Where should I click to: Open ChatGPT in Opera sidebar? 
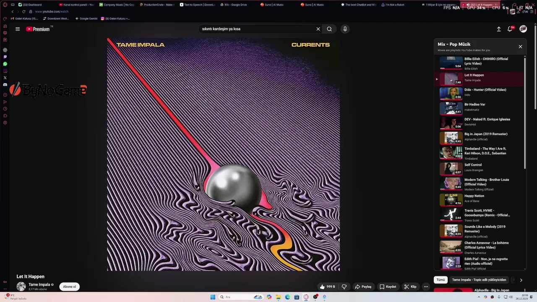[x=5, y=50]
